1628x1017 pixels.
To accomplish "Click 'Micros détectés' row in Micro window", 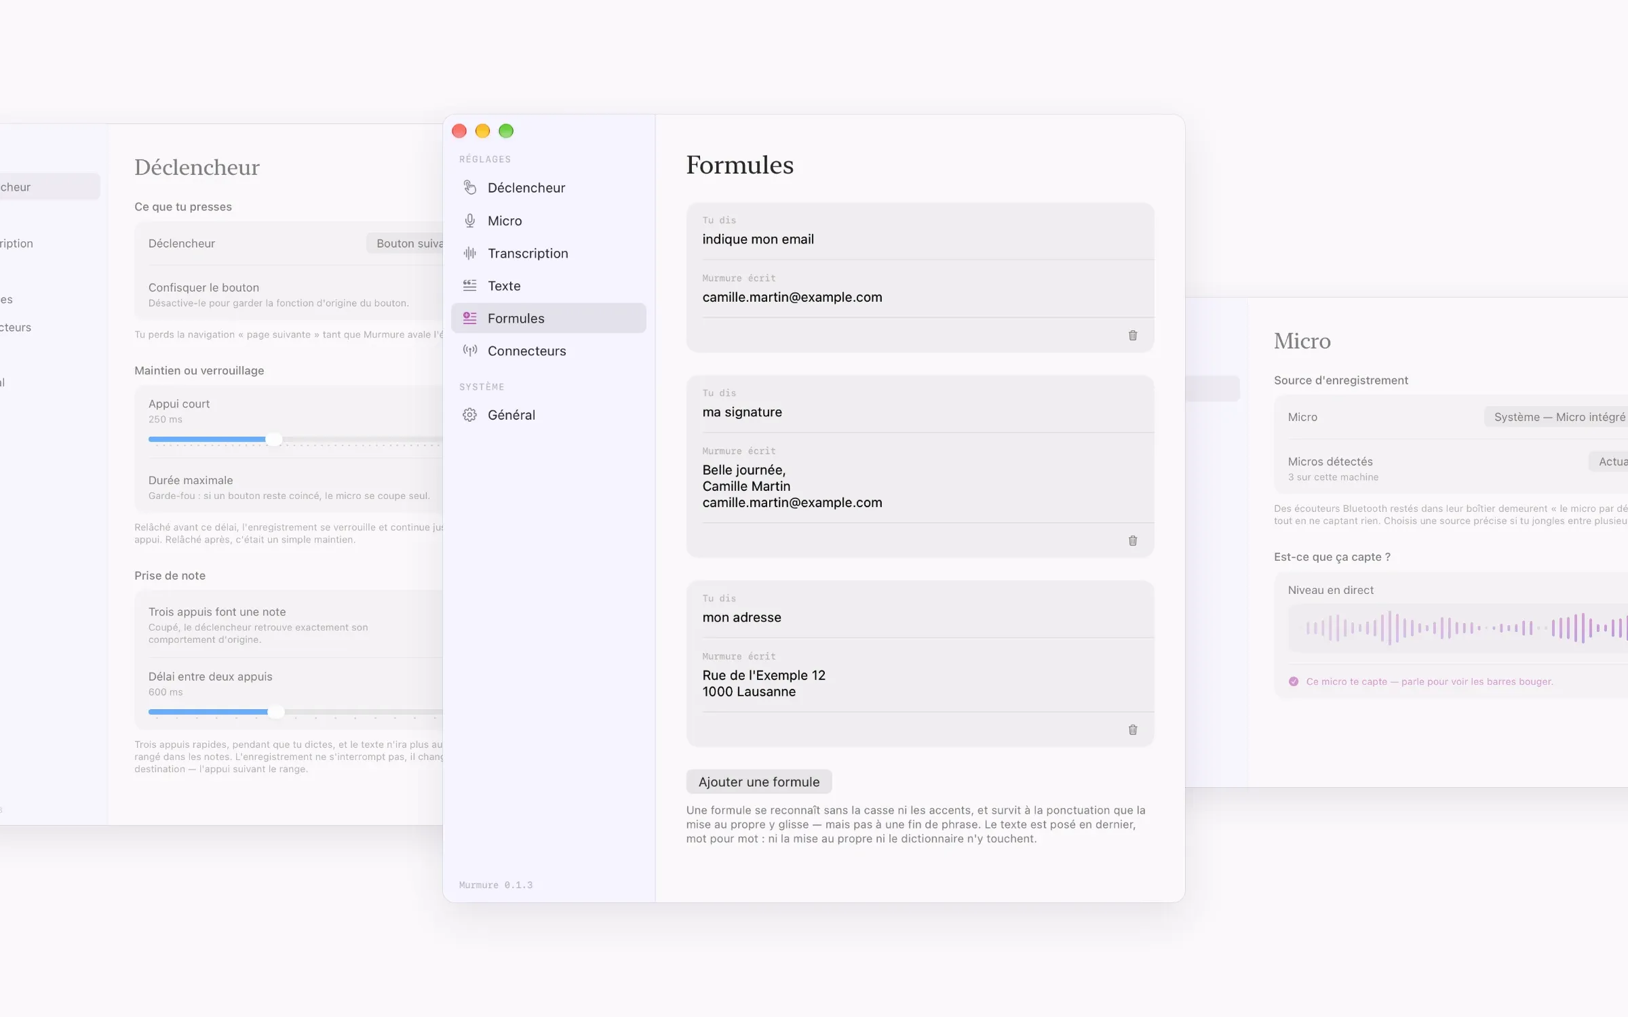I will (1452, 468).
